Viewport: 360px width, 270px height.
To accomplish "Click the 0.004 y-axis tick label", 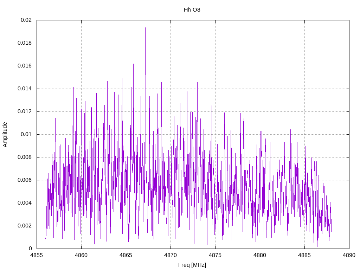I will pyautogui.click(x=25, y=203).
